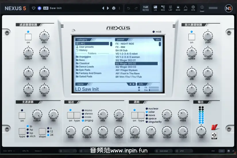
Task: Toggle the reverb on button
Action: (x=134, y=115)
